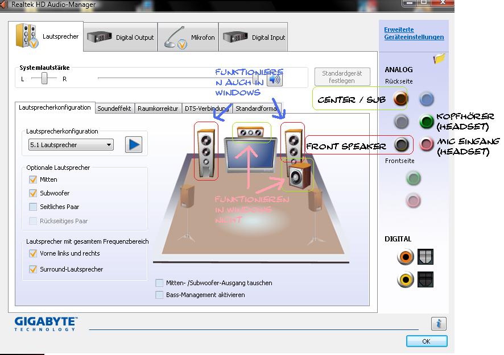
Task: Click the Lautsprecher tab speaker icon
Action: [x=26, y=36]
